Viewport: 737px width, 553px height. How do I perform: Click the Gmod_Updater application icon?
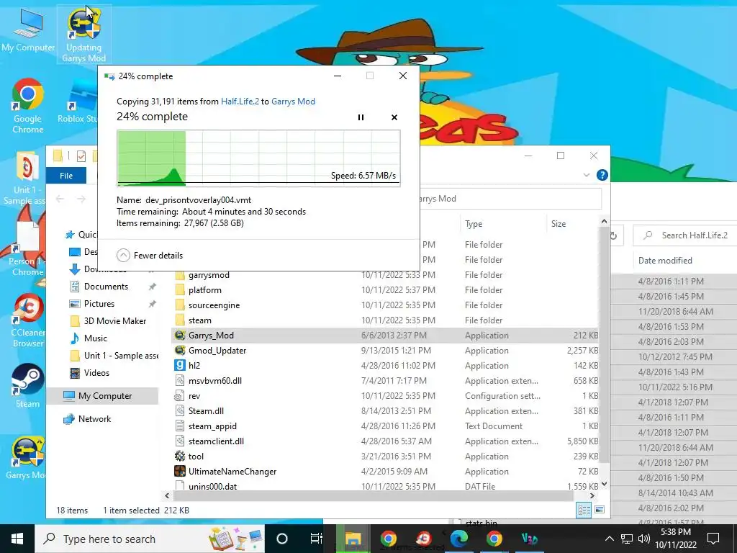coord(179,351)
